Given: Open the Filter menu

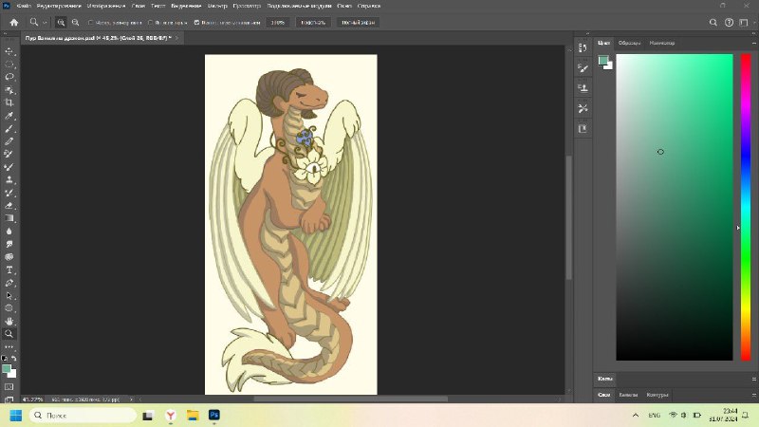Looking at the screenshot, I should point(217,6).
